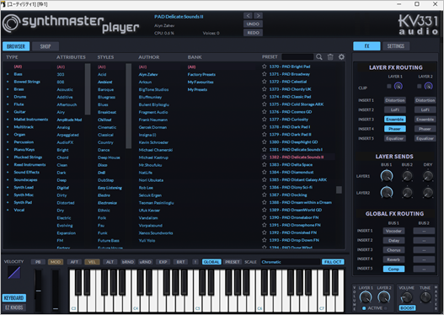This screenshot has height=315, width=444.
Task: Open Bus 1 Reverb insert slot
Action: pyautogui.click(x=393, y=259)
